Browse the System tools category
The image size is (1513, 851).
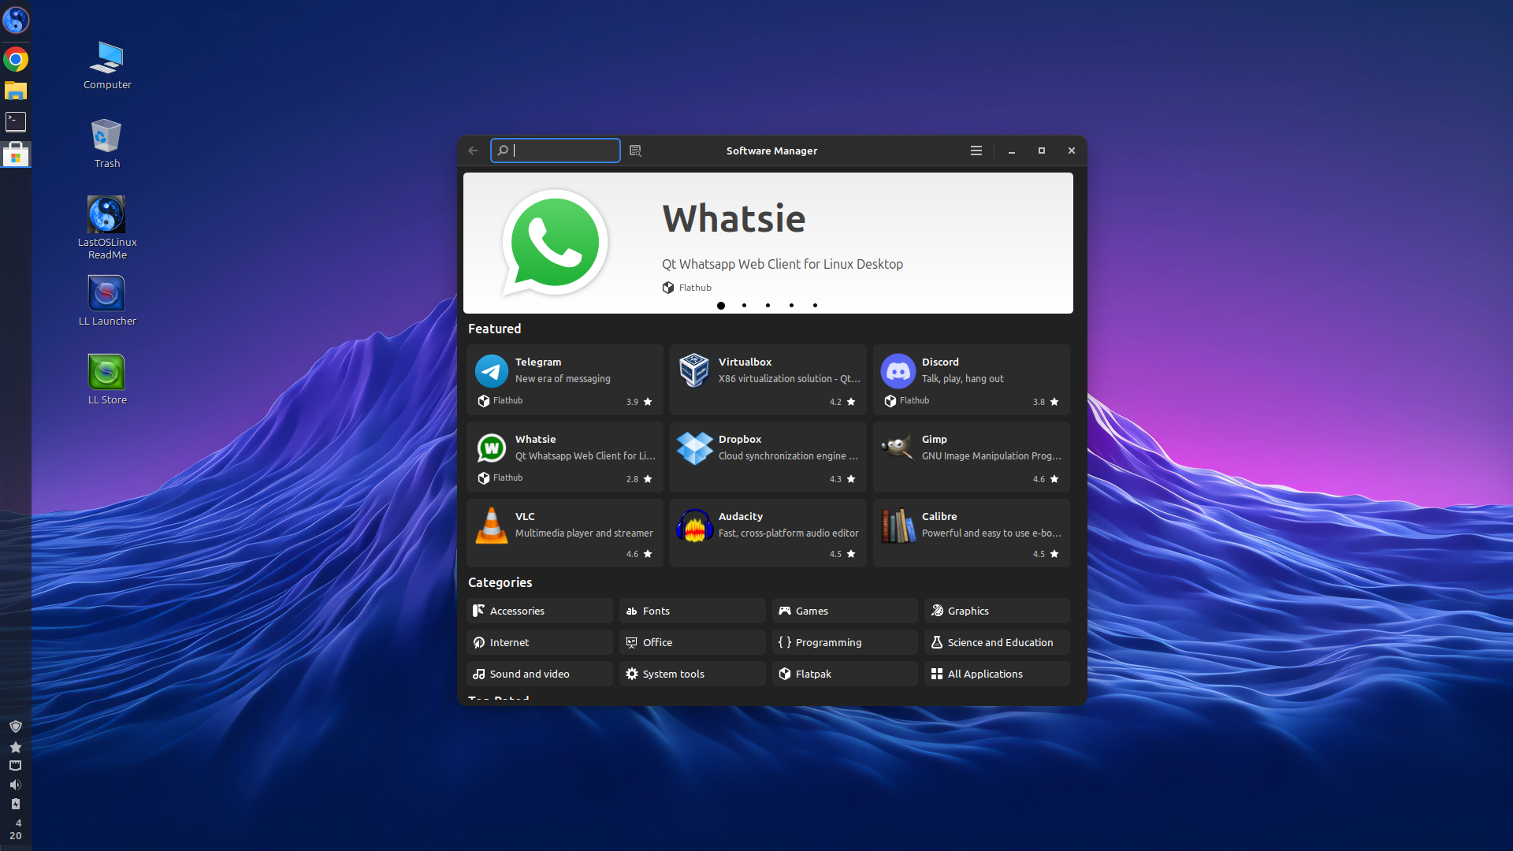coord(692,674)
